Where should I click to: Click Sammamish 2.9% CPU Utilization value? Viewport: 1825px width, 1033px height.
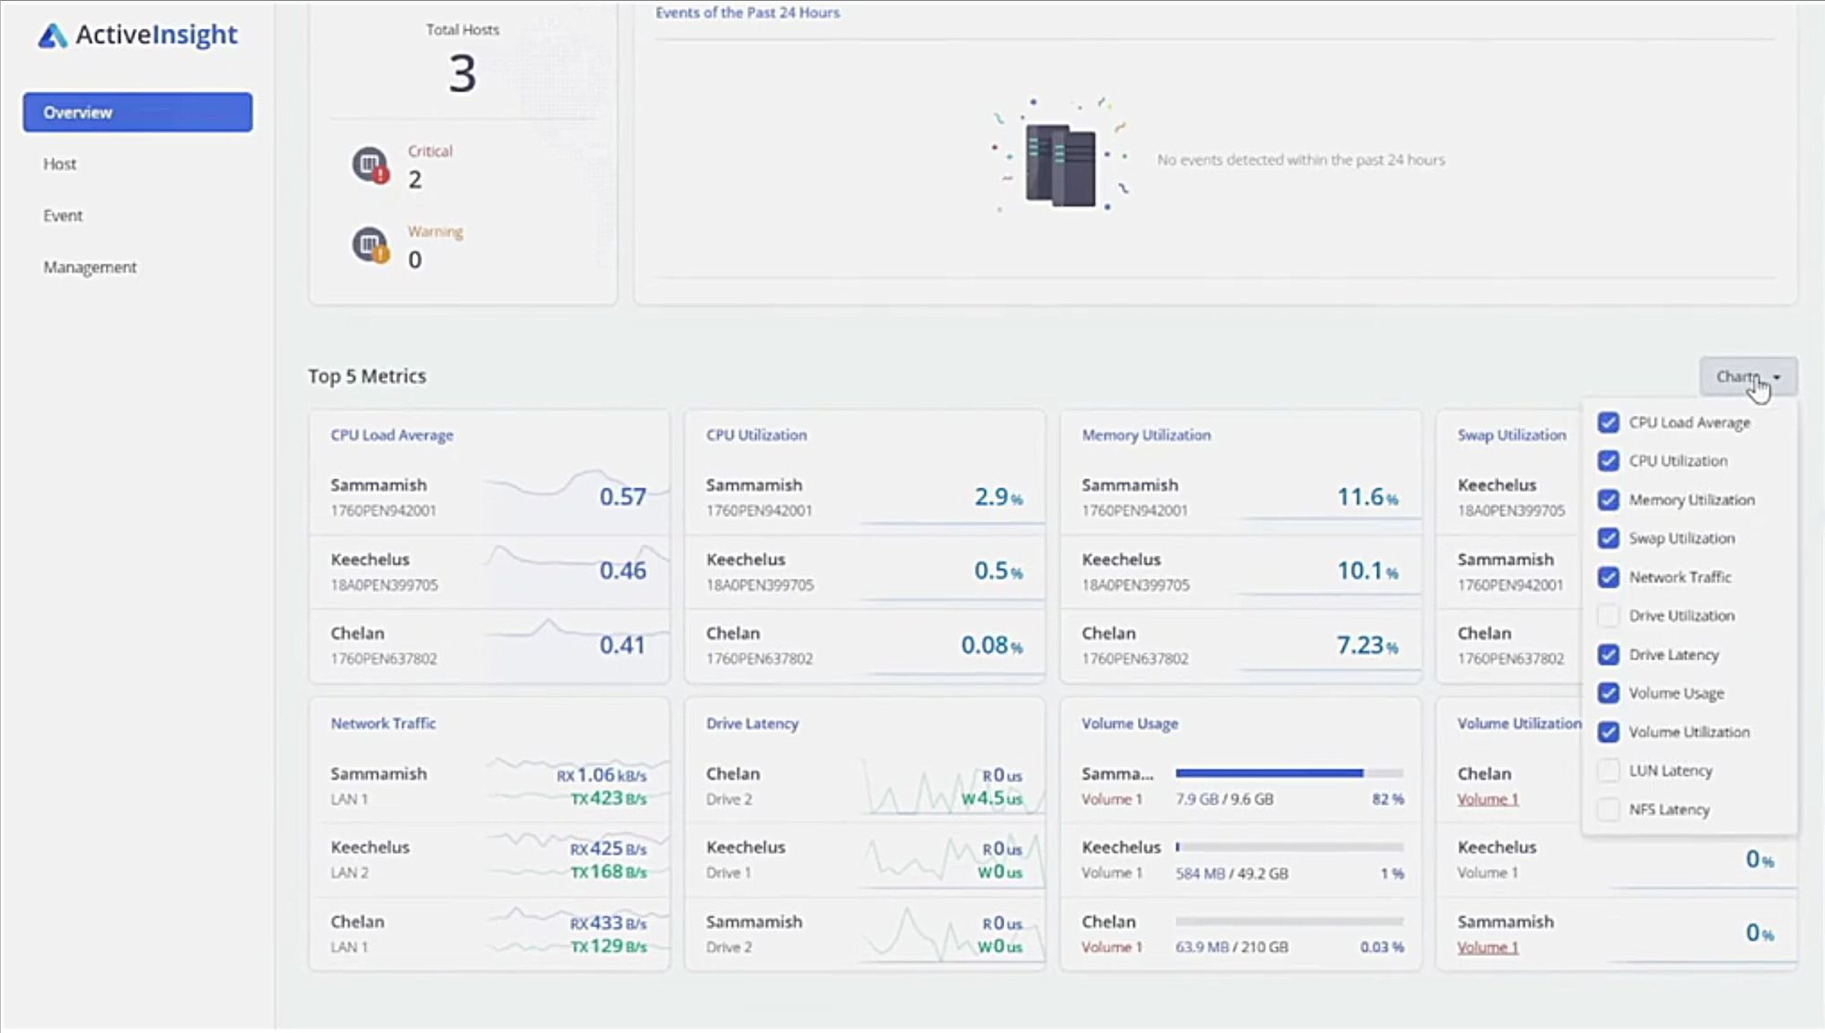(998, 497)
